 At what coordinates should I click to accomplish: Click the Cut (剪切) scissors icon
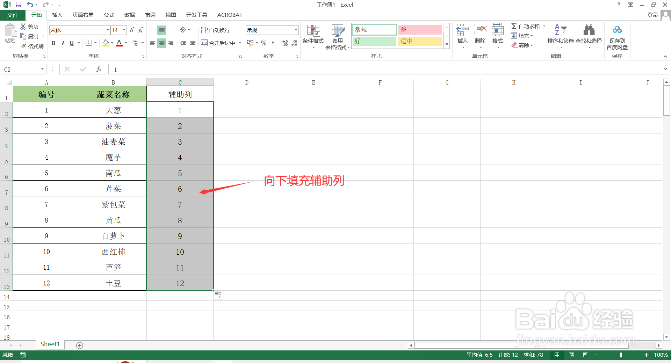23,27
